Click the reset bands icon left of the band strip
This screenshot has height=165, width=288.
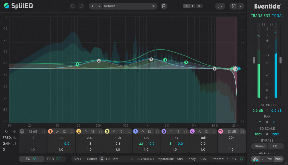(6, 132)
